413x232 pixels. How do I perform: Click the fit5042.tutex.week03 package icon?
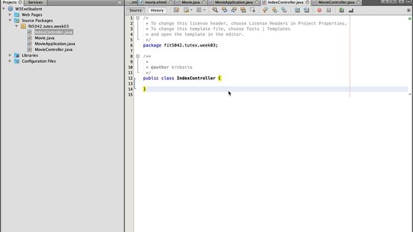[23, 26]
